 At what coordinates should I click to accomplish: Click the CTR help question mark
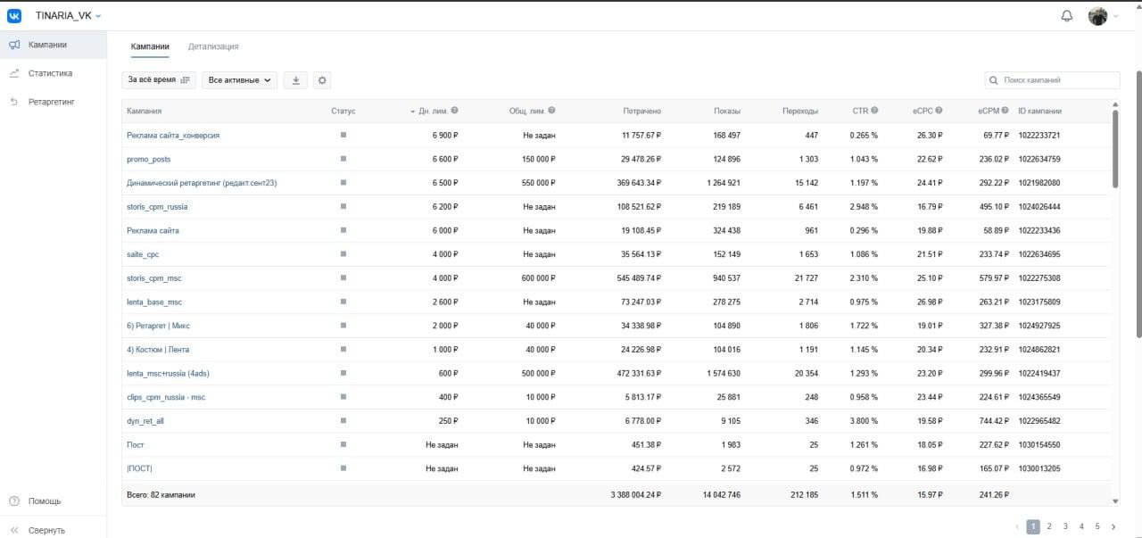(874, 111)
